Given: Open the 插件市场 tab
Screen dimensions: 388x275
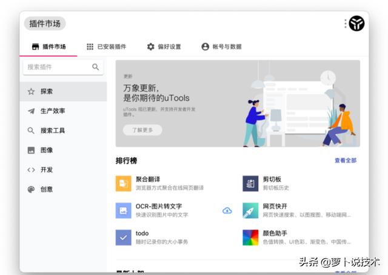Looking at the screenshot, I should pos(48,47).
